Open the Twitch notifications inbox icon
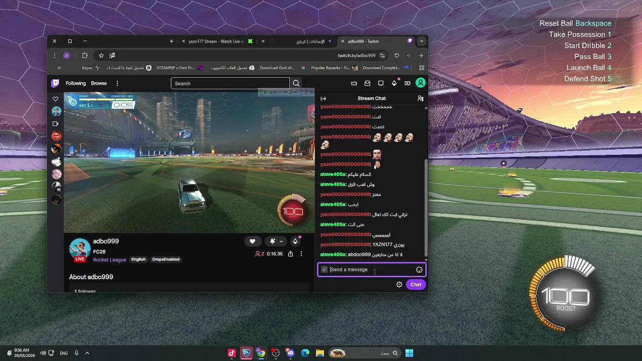Viewport: 642px width, 361px height. coord(368,83)
